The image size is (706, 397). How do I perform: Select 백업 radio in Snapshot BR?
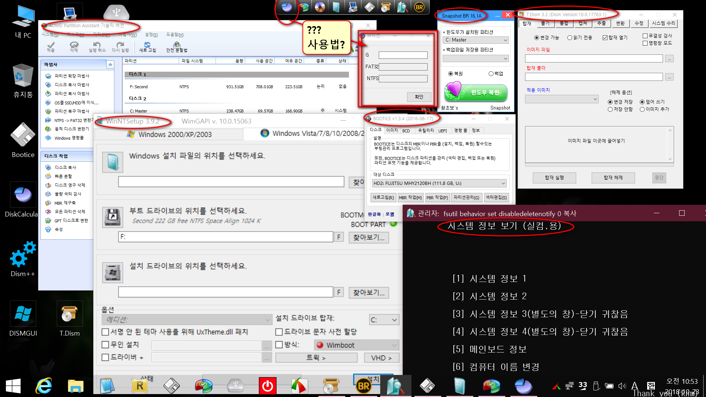[491, 74]
